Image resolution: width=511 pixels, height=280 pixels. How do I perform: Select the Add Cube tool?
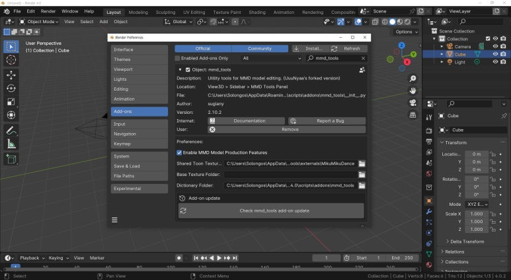point(11,159)
